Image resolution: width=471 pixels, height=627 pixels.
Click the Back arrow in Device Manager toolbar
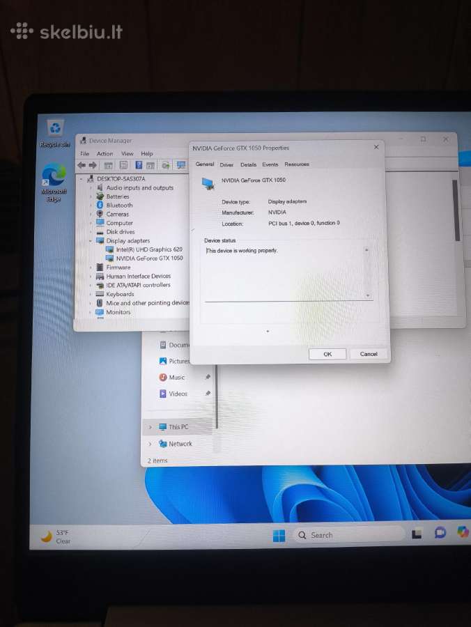coord(82,164)
